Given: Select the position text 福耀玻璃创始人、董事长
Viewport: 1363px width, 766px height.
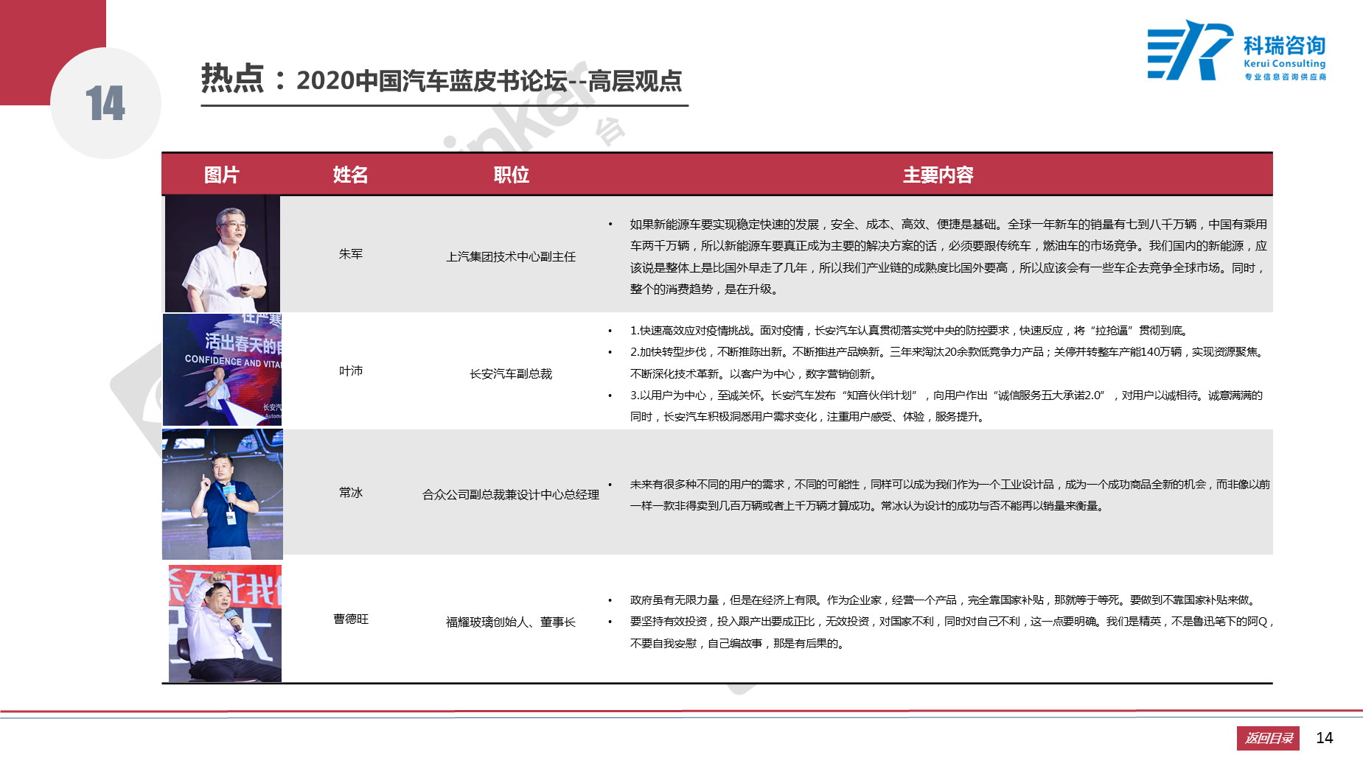Looking at the screenshot, I should 511,622.
